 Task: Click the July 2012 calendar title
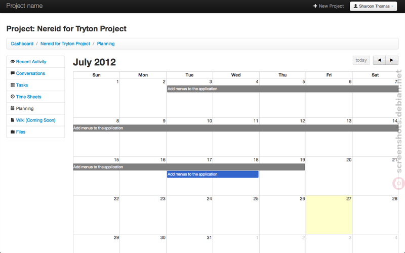[94, 62]
